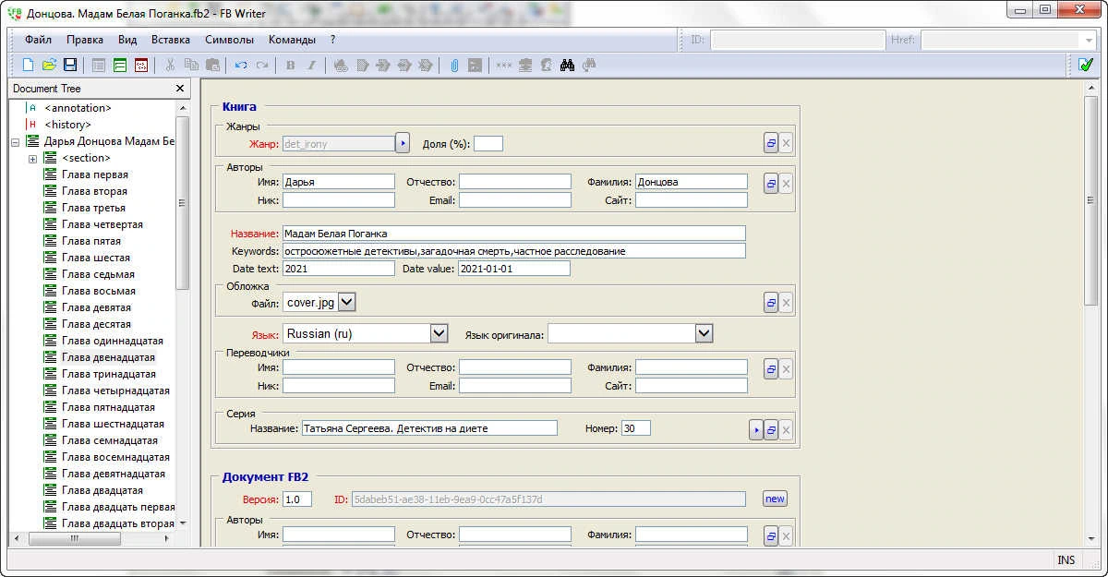The height and width of the screenshot is (577, 1108).
Task: Click the paperclip attach icon
Action: tap(454, 66)
